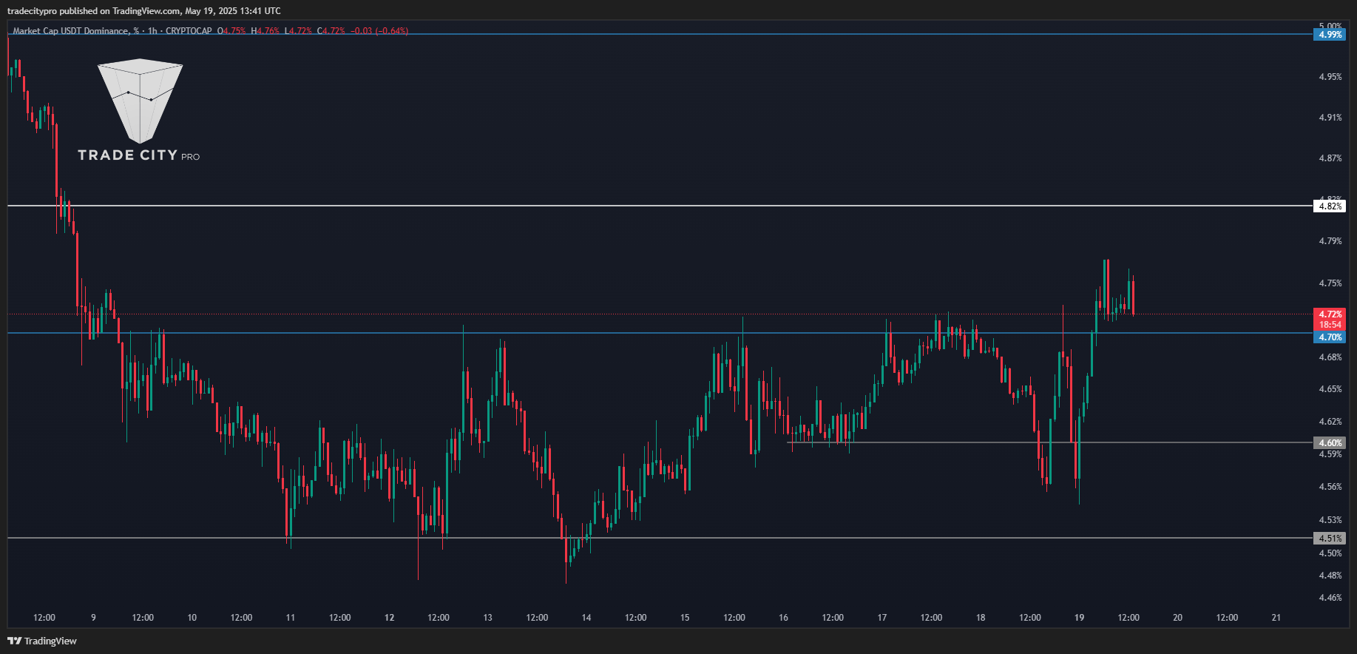
Task: Click the 4.53% price axis tick
Action: click(1330, 520)
